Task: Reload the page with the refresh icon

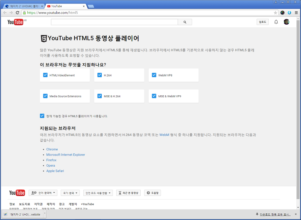Action: 17,13
